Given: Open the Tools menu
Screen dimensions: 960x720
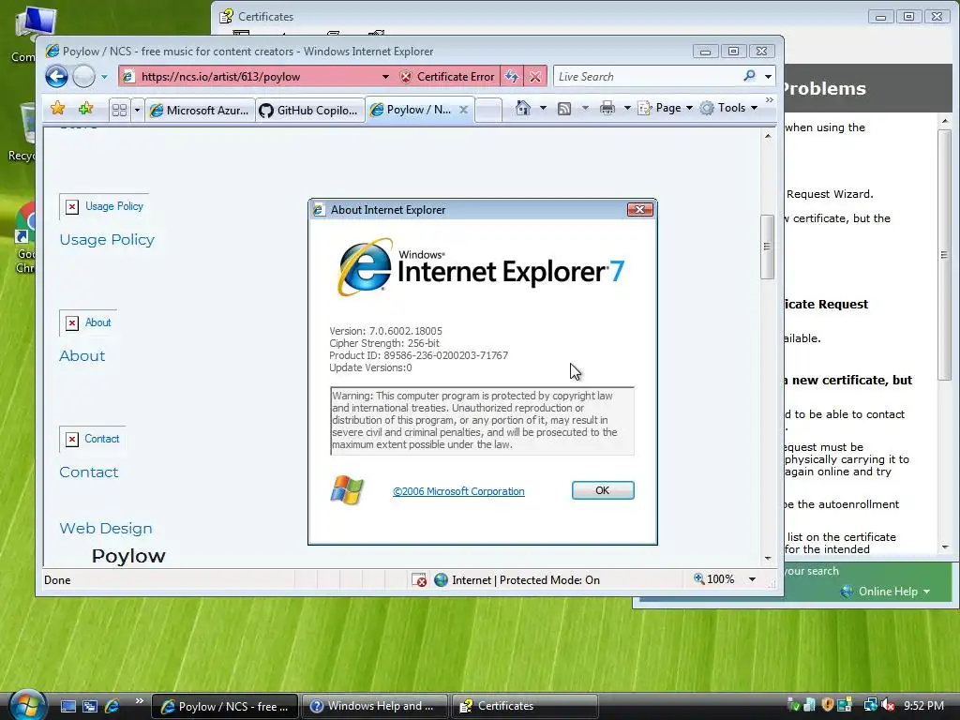Looking at the screenshot, I should [x=728, y=109].
